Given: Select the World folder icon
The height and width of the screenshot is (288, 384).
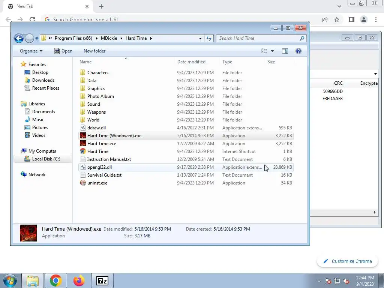Looking at the screenshot, I should (83, 120).
